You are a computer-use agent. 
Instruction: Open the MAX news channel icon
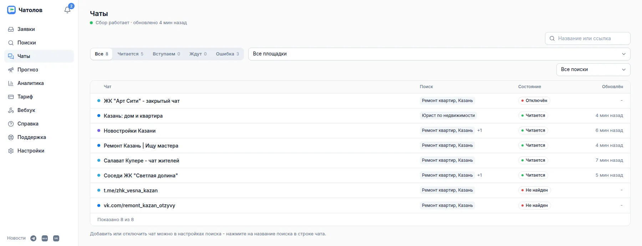(x=45, y=239)
